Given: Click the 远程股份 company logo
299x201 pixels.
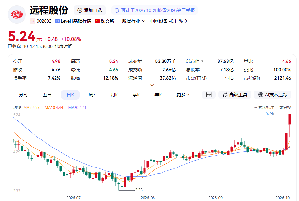Looking at the screenshot, I should click(16, 14).
